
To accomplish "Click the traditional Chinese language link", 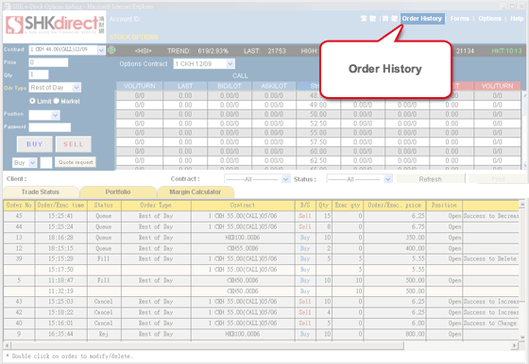I will click(368, 19).
